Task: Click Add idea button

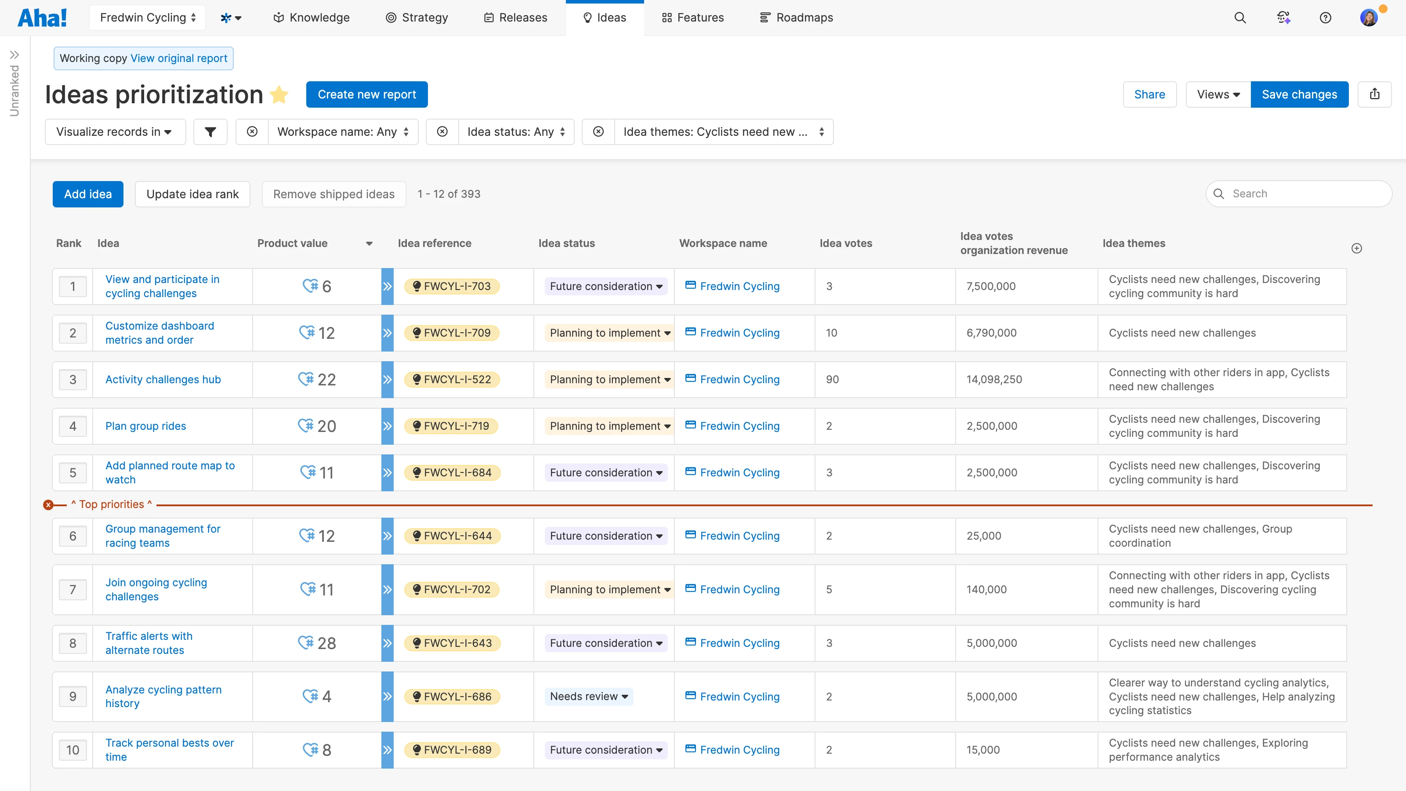Action: [88, 194]
